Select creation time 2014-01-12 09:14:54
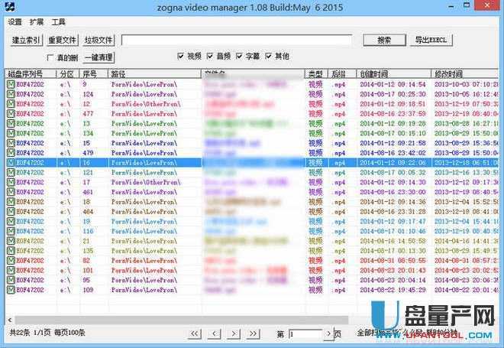Image resolution: width=504 pixels, height=348 pixels. click(x=393, y=84)
